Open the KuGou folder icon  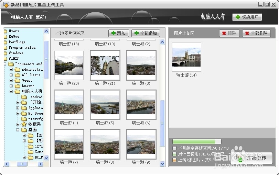(6, 37)
